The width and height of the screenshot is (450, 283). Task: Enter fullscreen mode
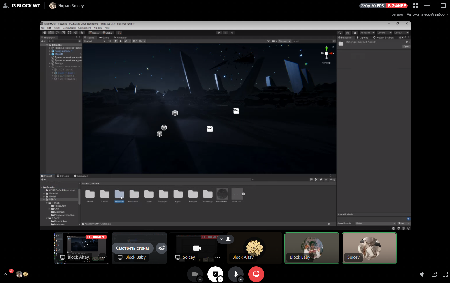coord(445,274)
